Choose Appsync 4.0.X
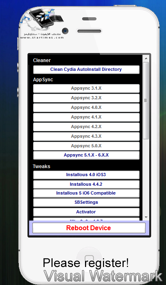This screenshot has width=166, height=285. click(86, 108)
